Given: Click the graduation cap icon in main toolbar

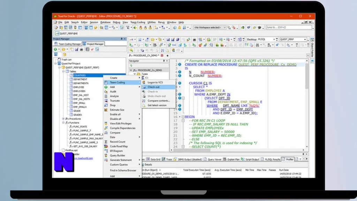Looking at the screenshot, I should coord(259,28).
